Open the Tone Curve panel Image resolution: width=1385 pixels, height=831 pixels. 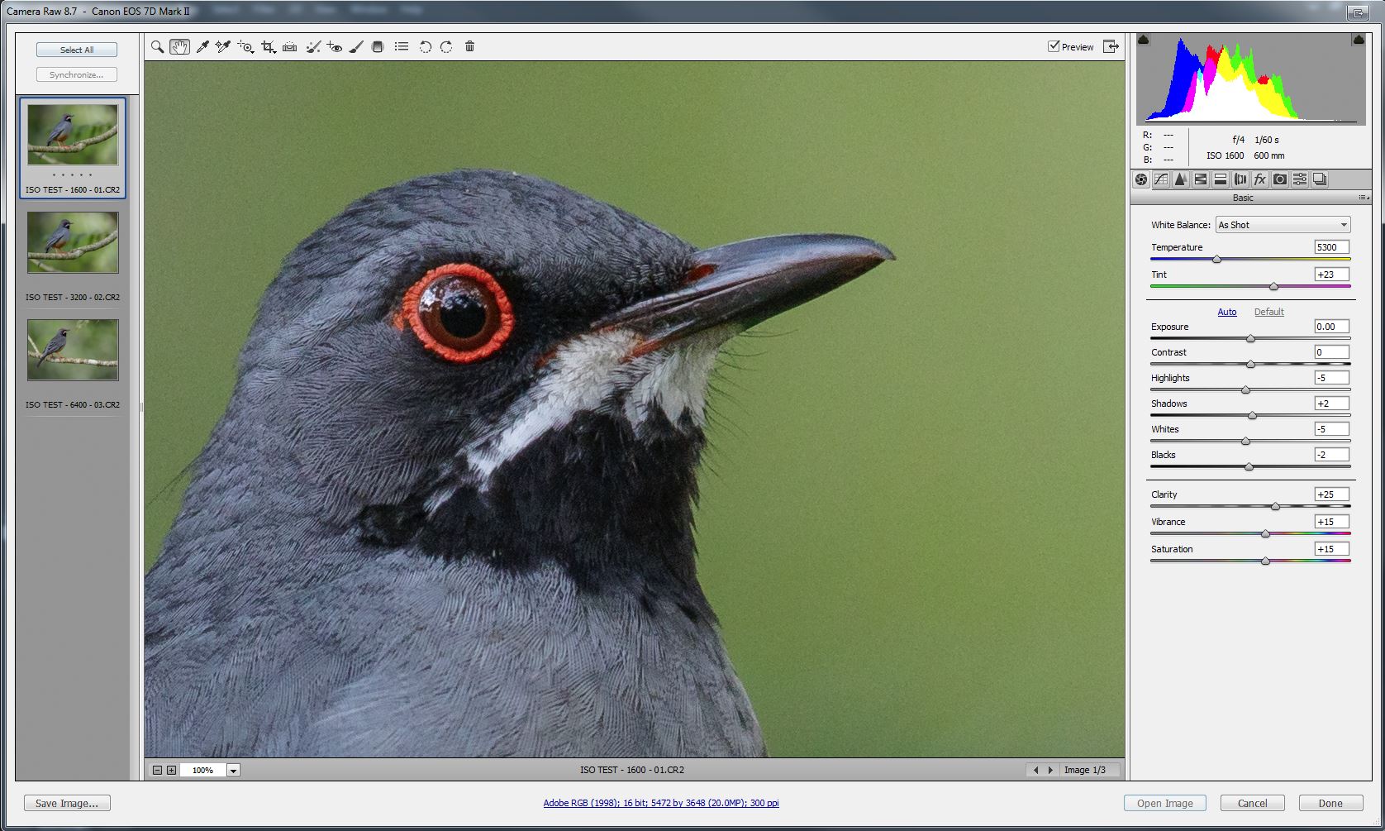(1159, 179)
